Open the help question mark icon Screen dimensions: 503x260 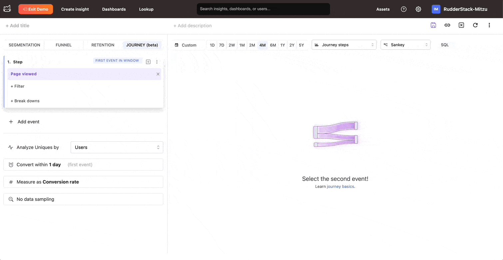pos(404,9)
